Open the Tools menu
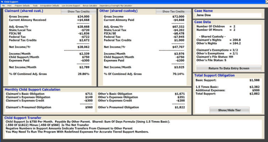This screenshot has height=142, width=268. [x=35, y=6]
